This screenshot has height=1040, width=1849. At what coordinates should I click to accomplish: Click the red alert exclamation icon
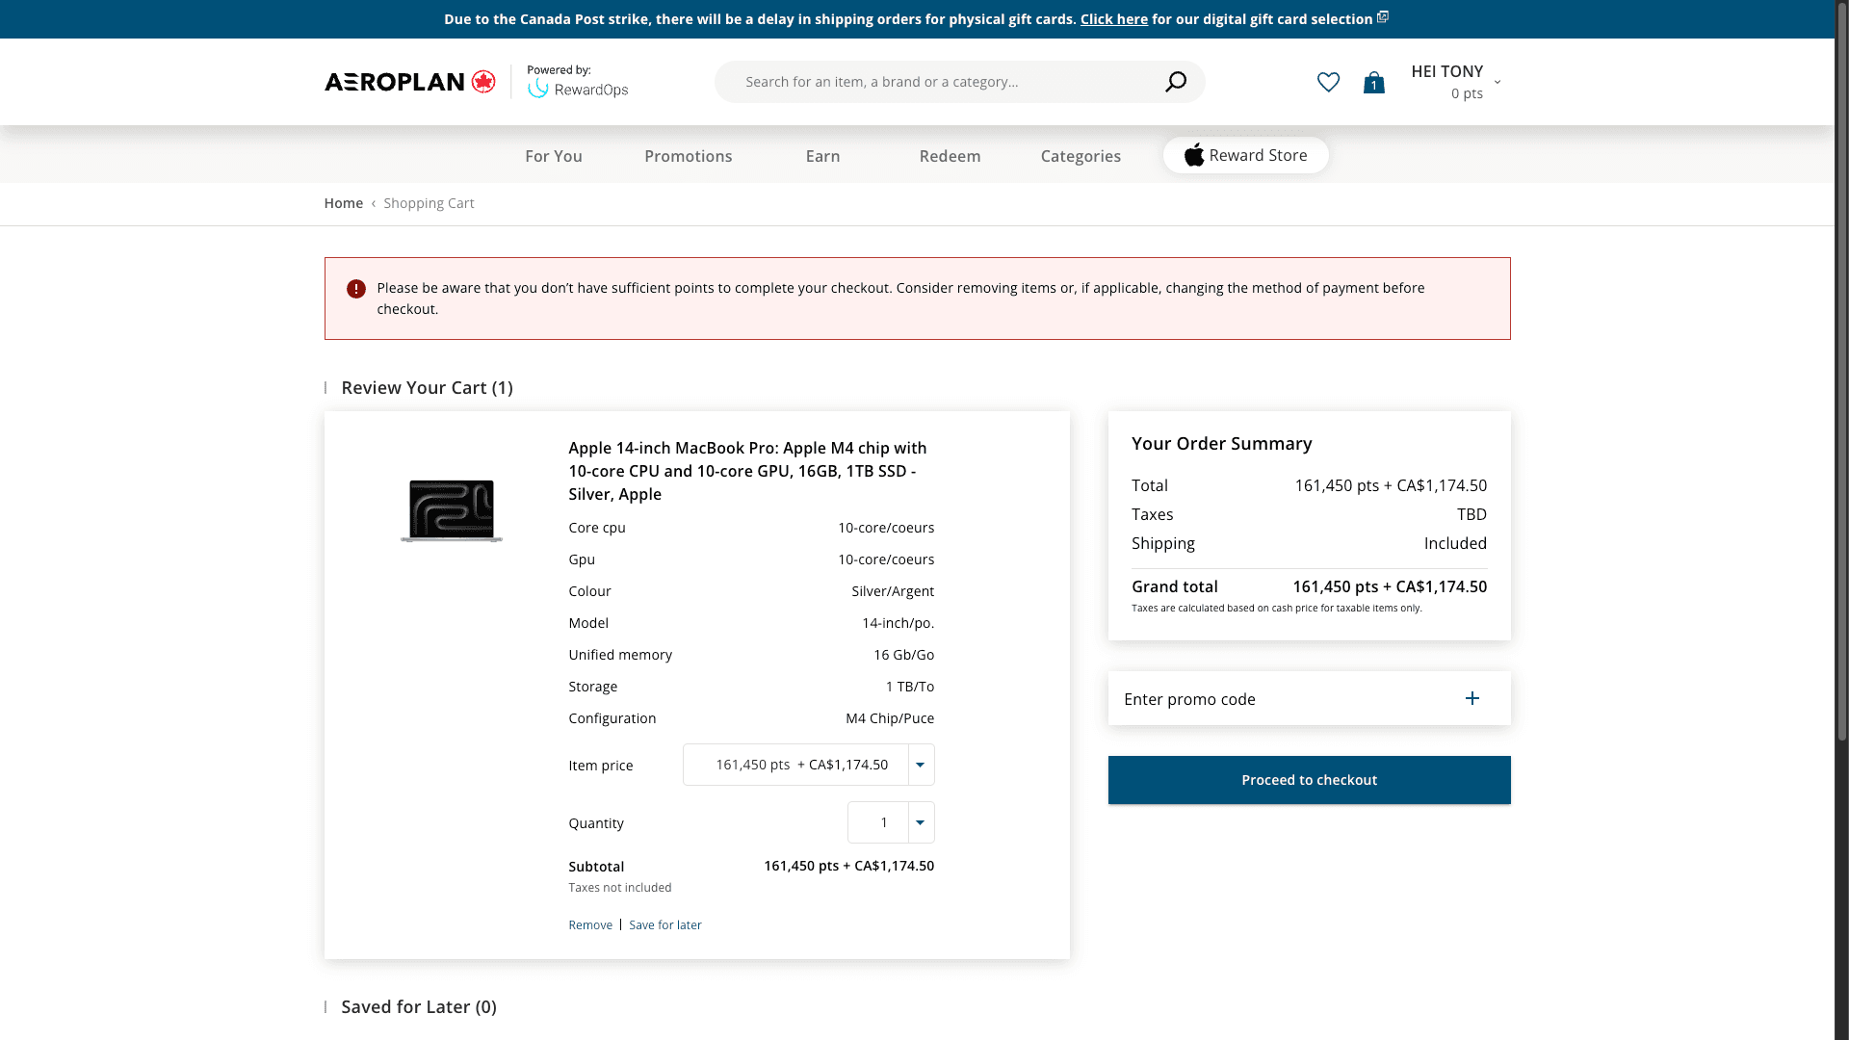click(x=356, y=289)
